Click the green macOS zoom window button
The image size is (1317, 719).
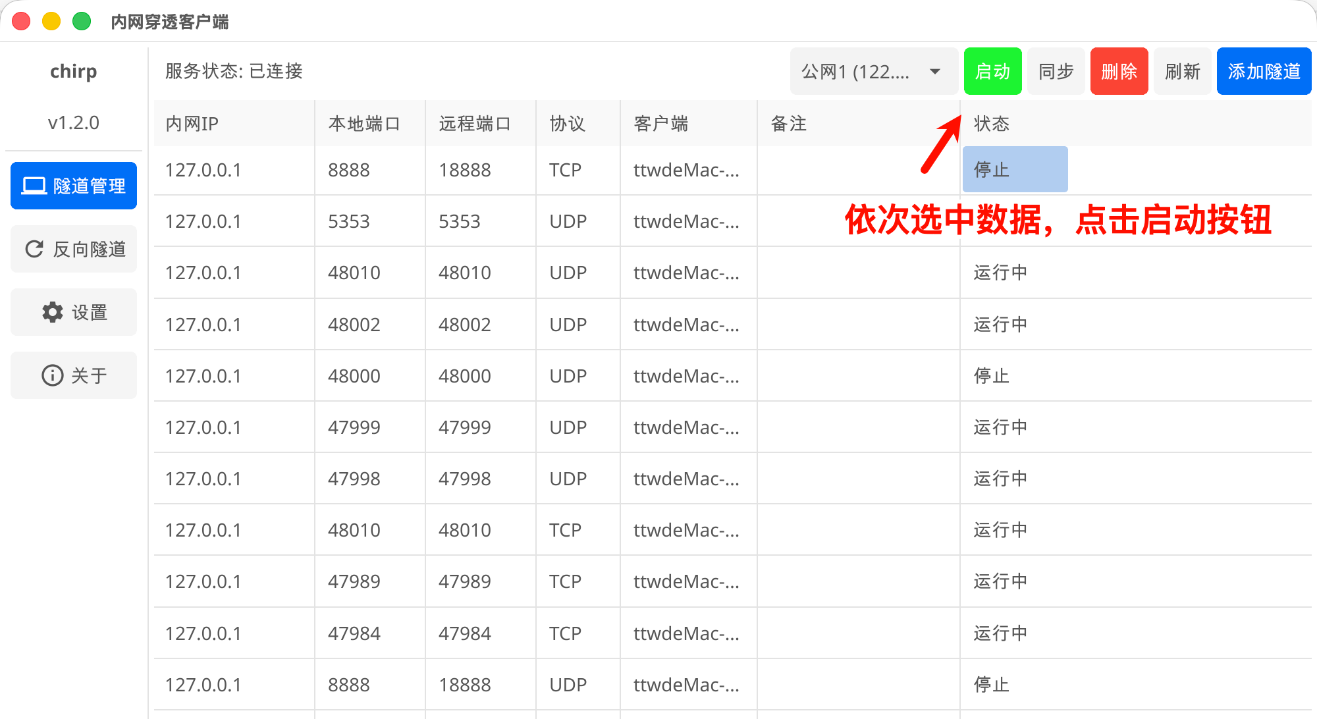coord(82,21)
